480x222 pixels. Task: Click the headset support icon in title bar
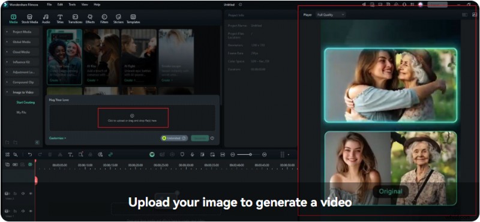click(x=405, y=5)
